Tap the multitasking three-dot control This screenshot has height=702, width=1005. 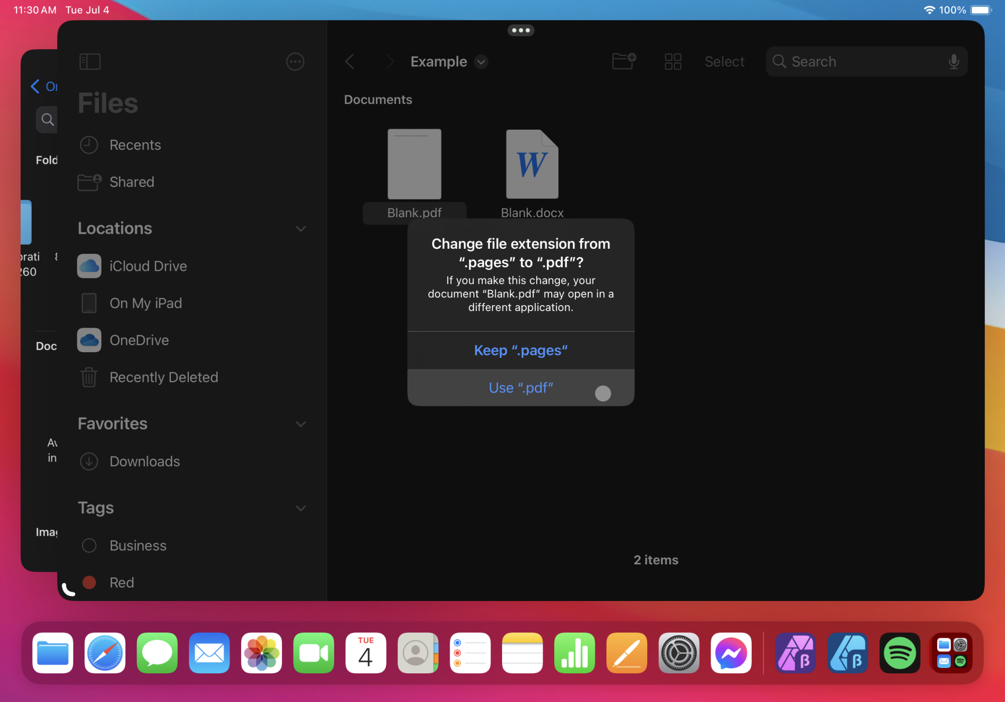tap(521, 30)
